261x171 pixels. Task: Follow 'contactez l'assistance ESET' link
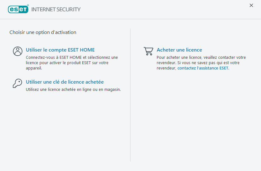pos(203,68)
